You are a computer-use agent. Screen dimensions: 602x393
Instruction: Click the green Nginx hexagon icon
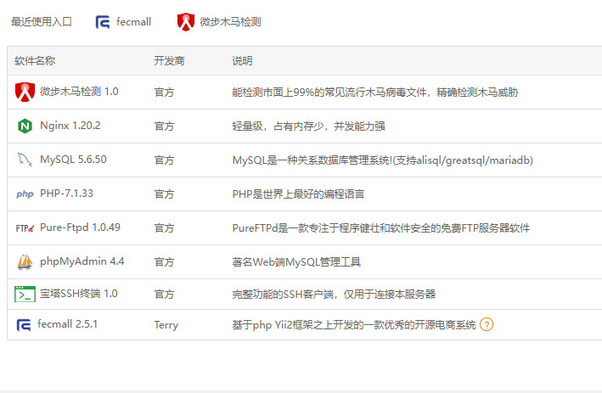[x=25, y=126]
